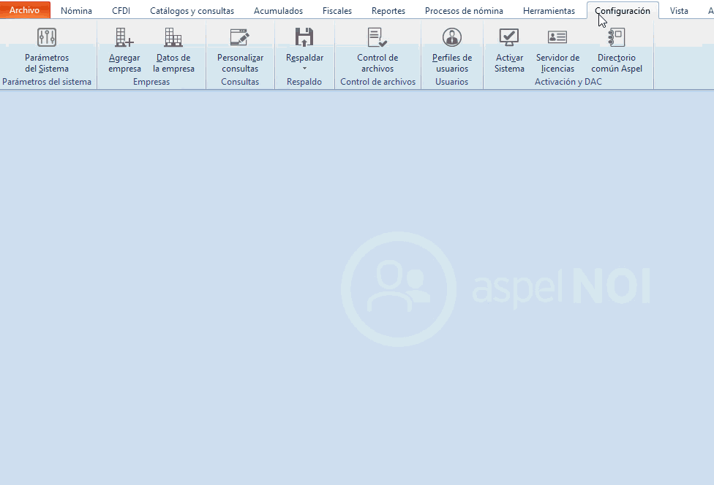Switch to Procesos de nómina tab

(464, 10)
